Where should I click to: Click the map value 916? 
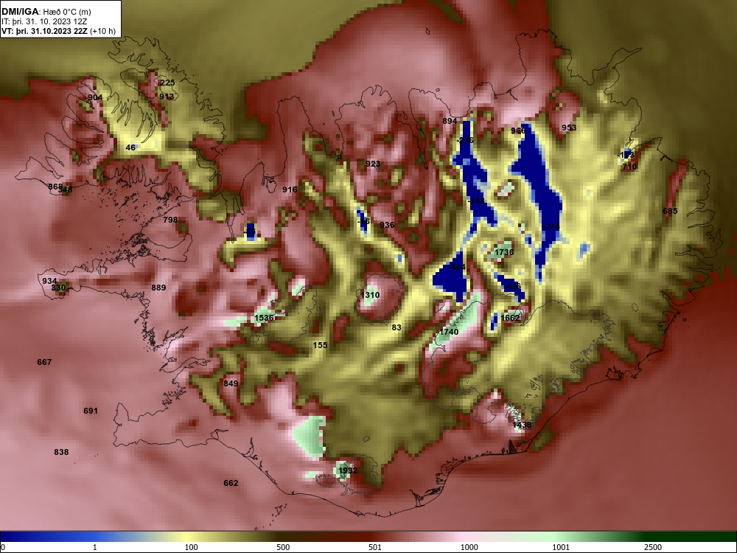coord(290,189)
